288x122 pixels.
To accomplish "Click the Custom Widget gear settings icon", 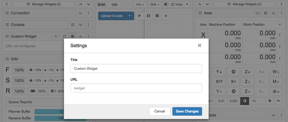I will pyautogui.click(x=73, y=36).
